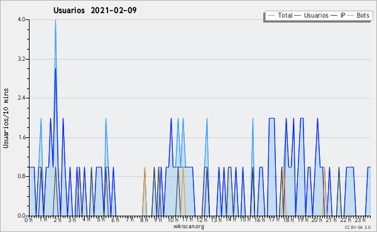Click the y-axis label 'Usuarios/10 mins'
Viewport: 377px width, 232px height.
click(6, 118)
